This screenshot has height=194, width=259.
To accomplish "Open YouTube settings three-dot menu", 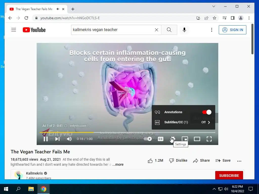I will point(212,30).
